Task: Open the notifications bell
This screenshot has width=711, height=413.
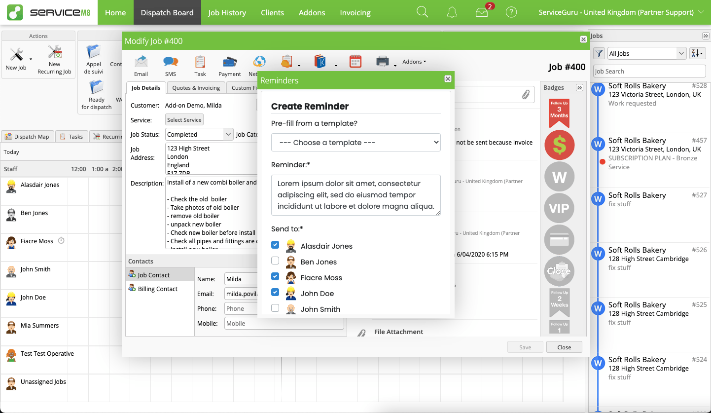Action: 452,12
